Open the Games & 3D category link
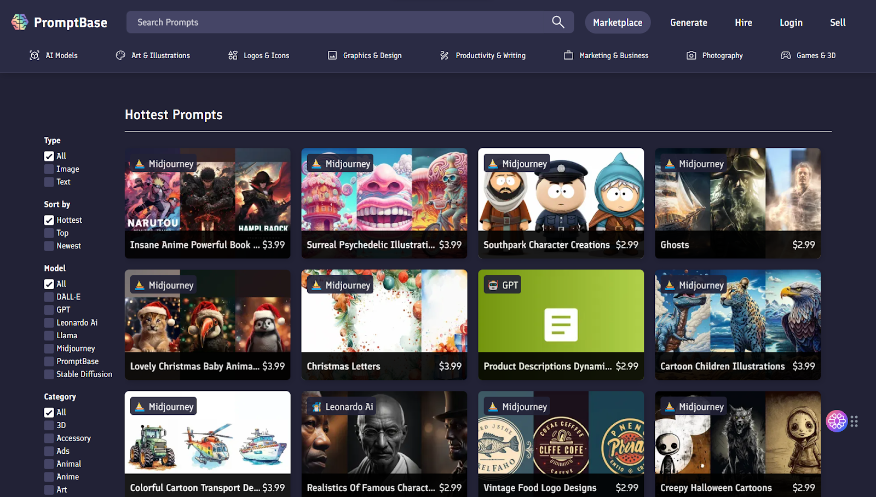The height and width of the screenshot is (497, 876). pos(808,55)
